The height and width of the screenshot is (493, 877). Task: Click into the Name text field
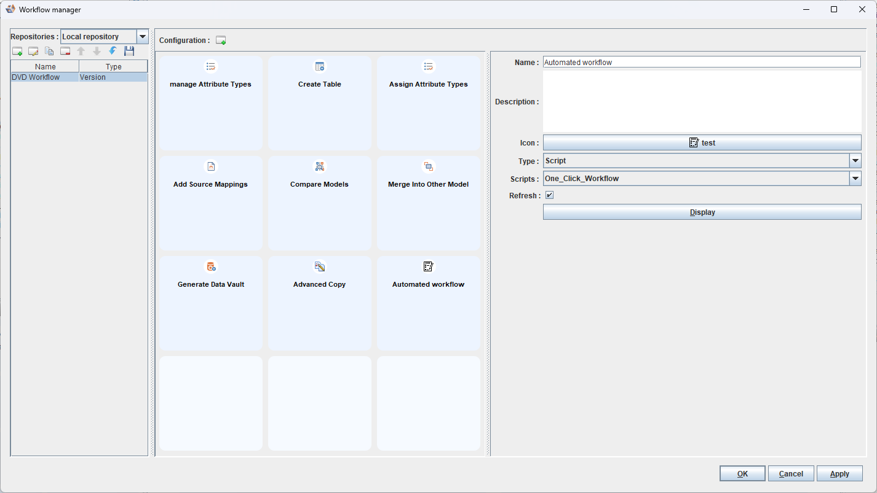702,62
